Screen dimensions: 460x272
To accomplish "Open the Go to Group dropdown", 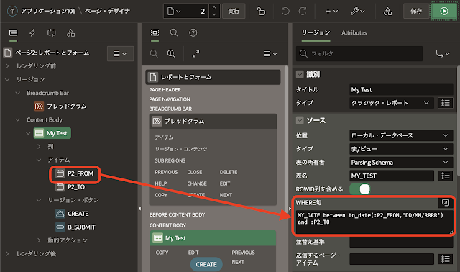I will click(442, 54).
